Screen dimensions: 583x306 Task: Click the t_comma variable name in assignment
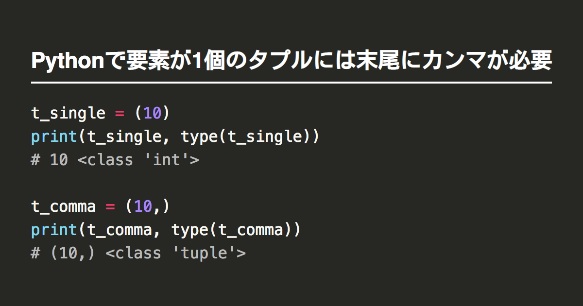64,206
